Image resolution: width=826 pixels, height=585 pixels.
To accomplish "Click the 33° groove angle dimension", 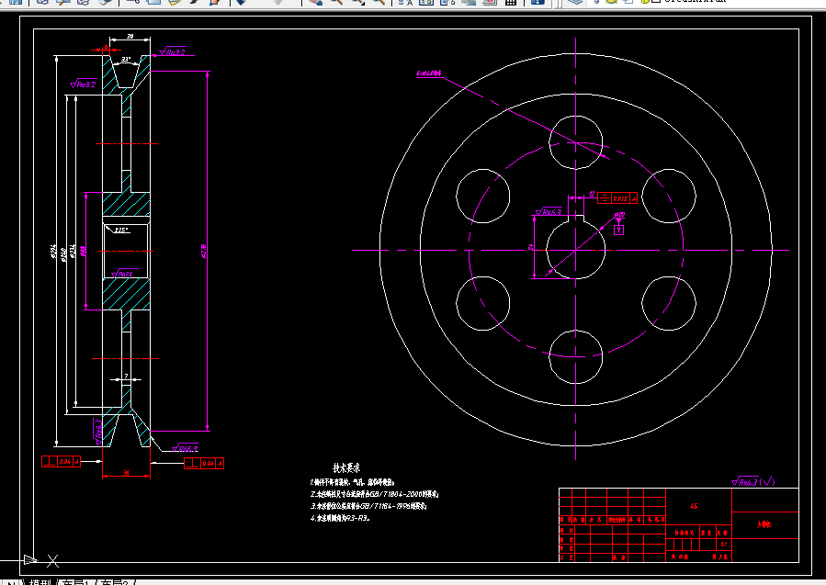I will click(x=126, y=59).
